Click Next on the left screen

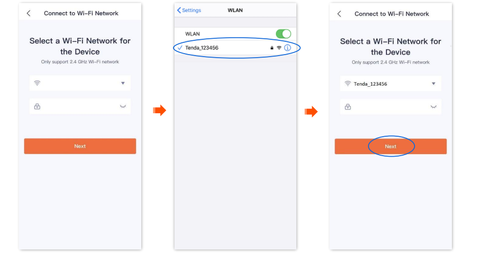pyautogui.click(x=80, y=146)
